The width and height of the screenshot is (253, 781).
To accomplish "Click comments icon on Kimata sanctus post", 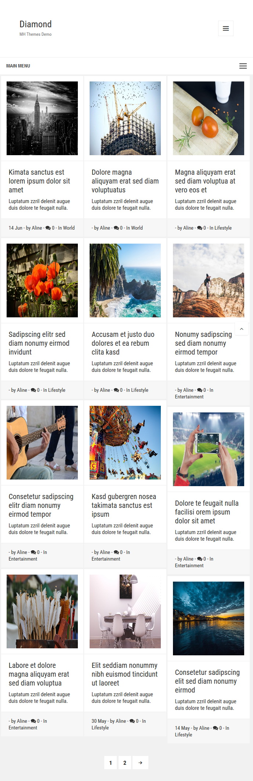I will (x=48, y=228).
